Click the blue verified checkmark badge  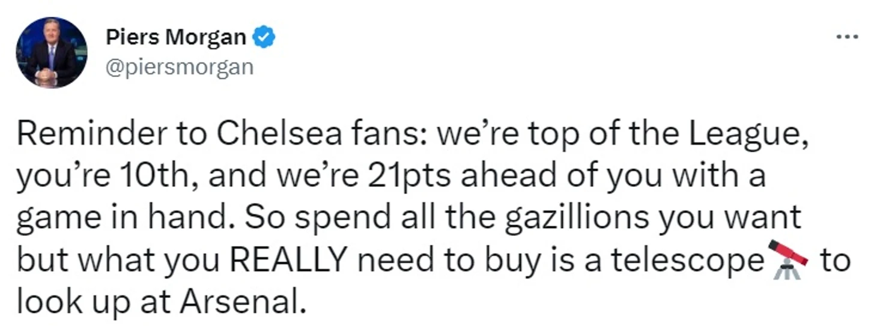(x=264, y=38)
